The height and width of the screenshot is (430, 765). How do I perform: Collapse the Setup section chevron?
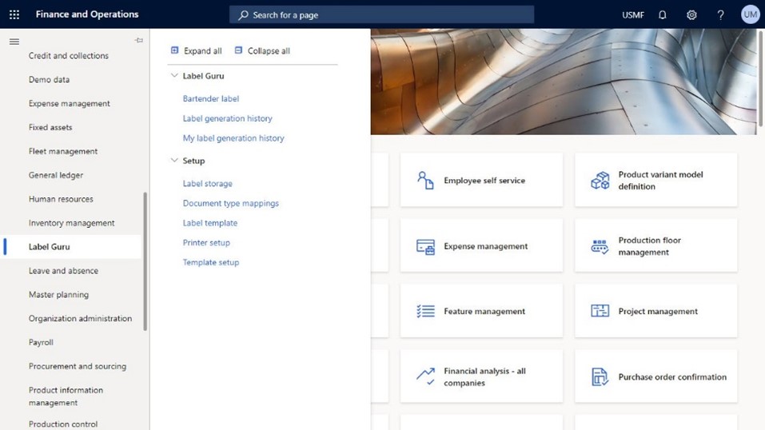coord(174,161)
